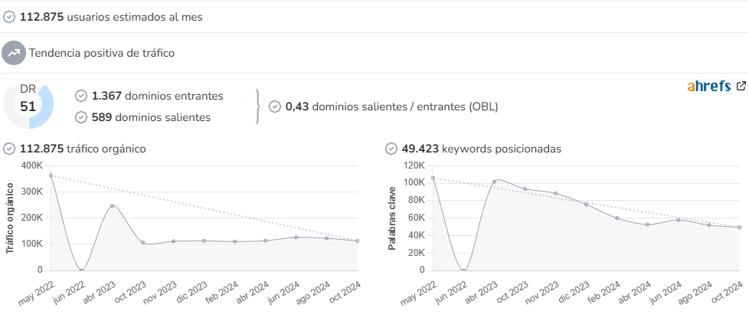Click the check icon before 0,43 OBL ratio

[x=275, y=107]
